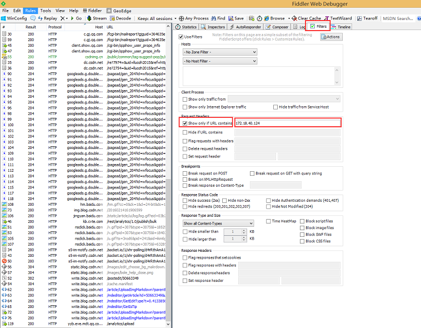Viewport: 421px width, 328px height.
Task: Open the File menu
Action: pos(6,11)
